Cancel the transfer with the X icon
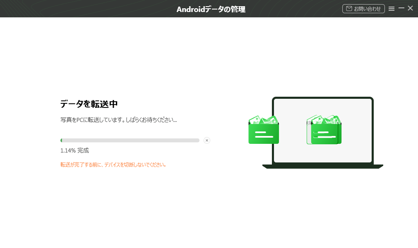Viewport: 418px width, 248px height. pos(207,141)
